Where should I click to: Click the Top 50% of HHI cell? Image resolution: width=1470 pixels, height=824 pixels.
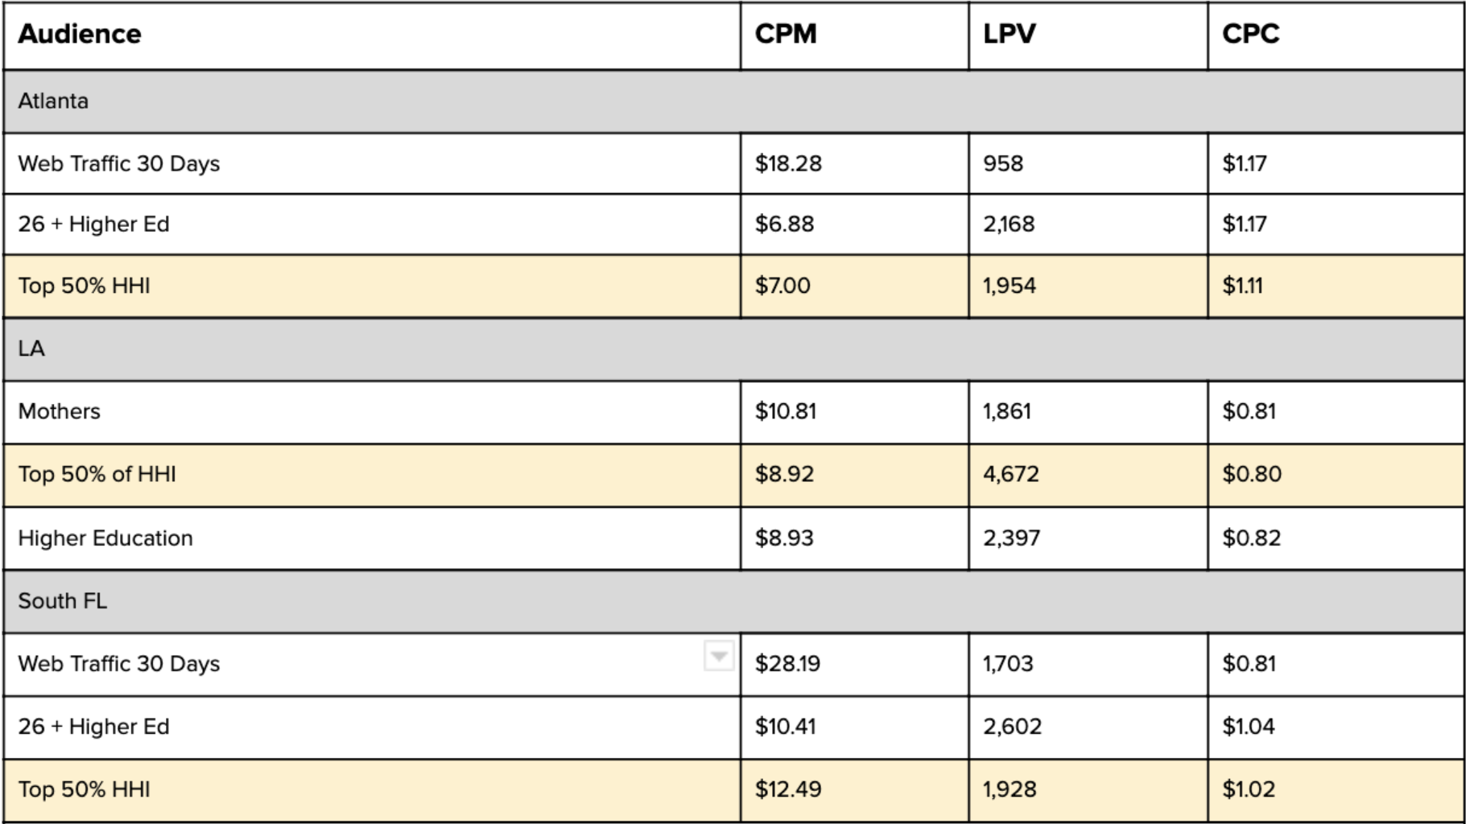[x=97, y=475]
